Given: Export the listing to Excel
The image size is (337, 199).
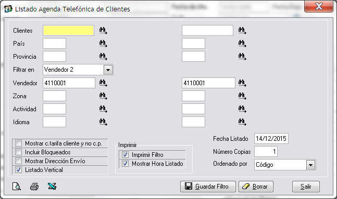Looking at the screenshot, I should click(x=52, y=186).
